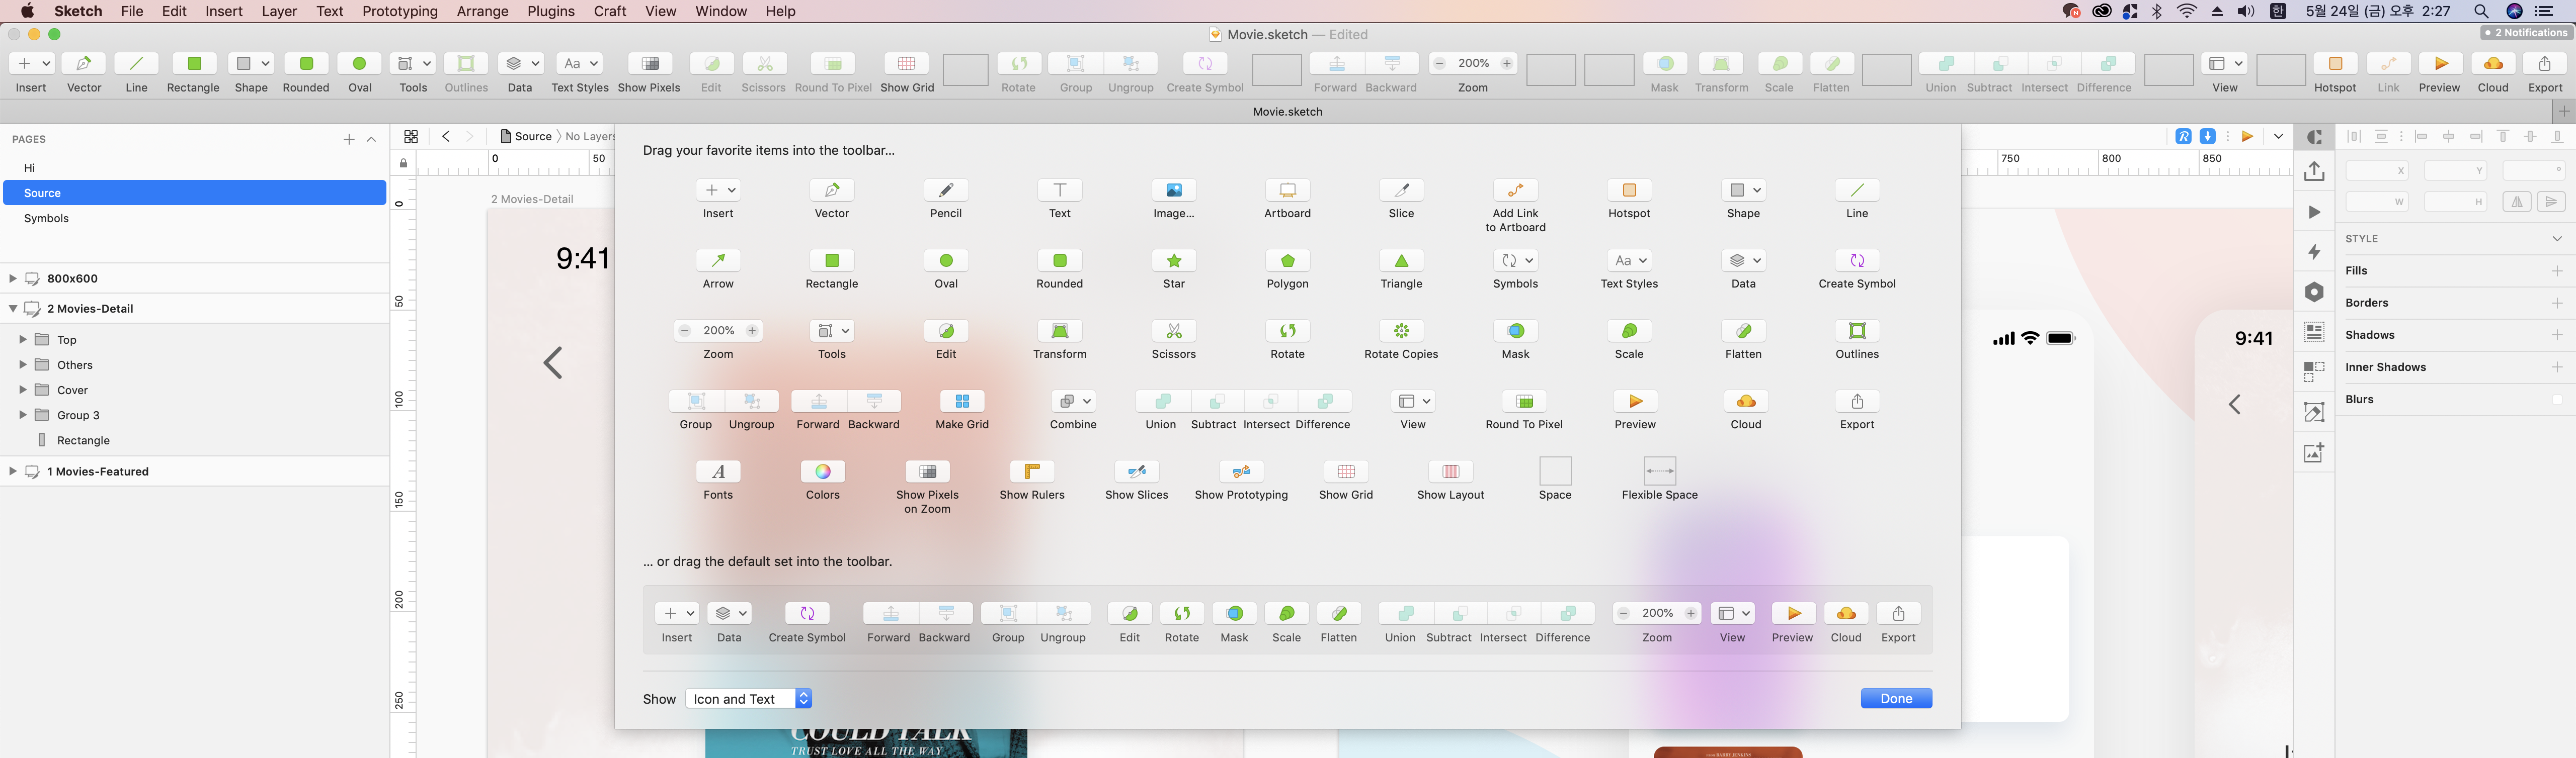Click the Fonts icon
2576x758 pixels.
point(718,471)
